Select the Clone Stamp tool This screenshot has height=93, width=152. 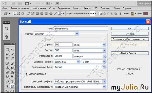[7, 68]
